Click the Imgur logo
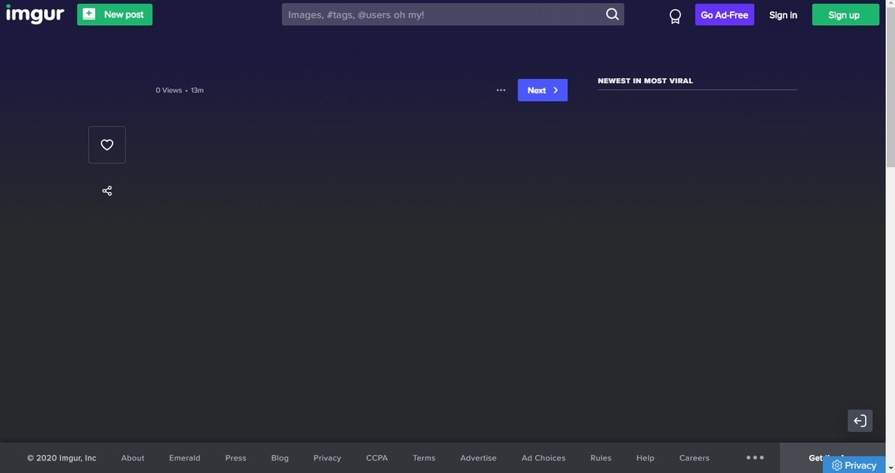Screen dimensions: 895x473 point(35,14)
